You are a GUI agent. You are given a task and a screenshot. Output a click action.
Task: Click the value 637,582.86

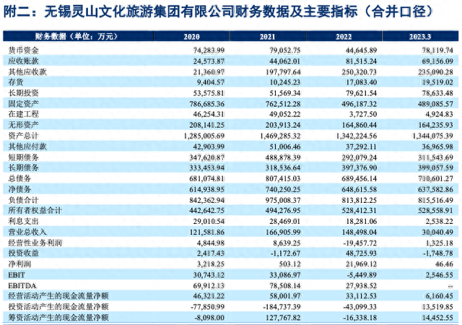click(435, 189)
